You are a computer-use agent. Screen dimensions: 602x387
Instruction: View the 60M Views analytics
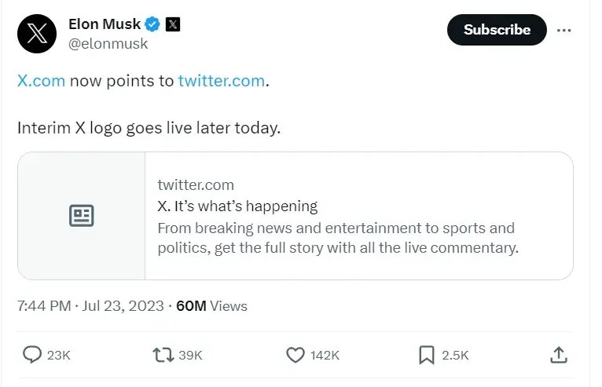tap(211, 306)
